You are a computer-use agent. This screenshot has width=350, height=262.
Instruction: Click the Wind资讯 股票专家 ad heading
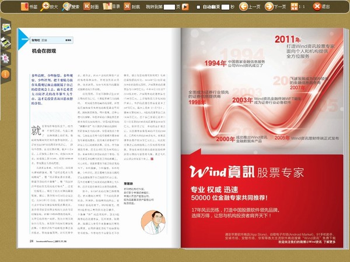pyautogui.click(x=247, y=172)
